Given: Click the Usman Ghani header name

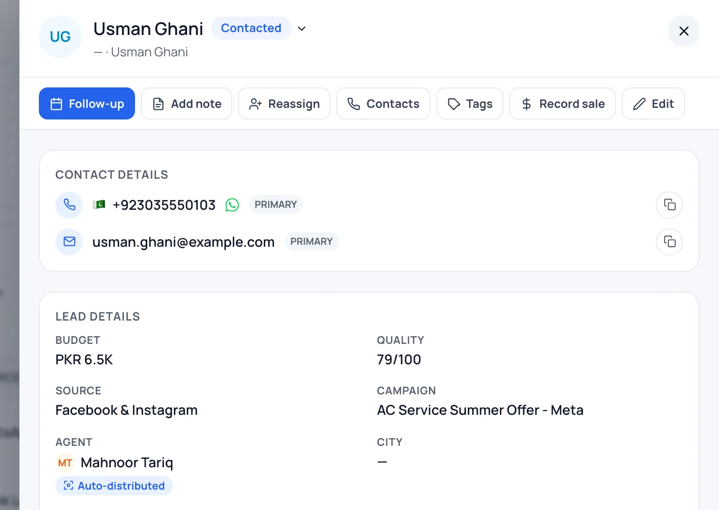Looking at the screenshot, I should tap(148, 29).
